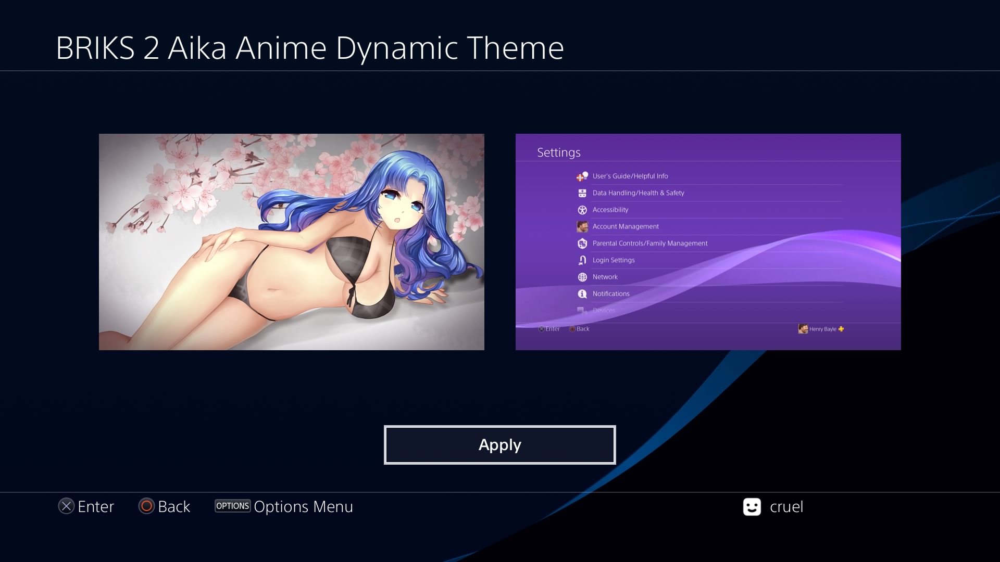The height and width of the screenshot is (562, 1000).
Task: Select the Settings screen preview thumbnail
Action: [x=708, y=241]
